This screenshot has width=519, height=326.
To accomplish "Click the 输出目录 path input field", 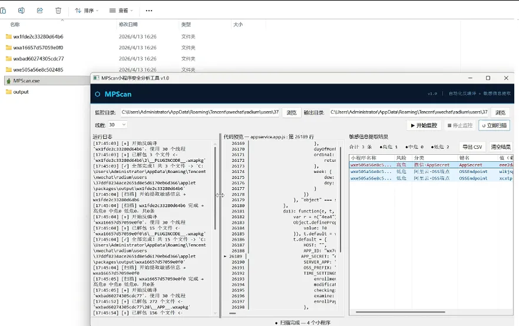I will [409, 112].
